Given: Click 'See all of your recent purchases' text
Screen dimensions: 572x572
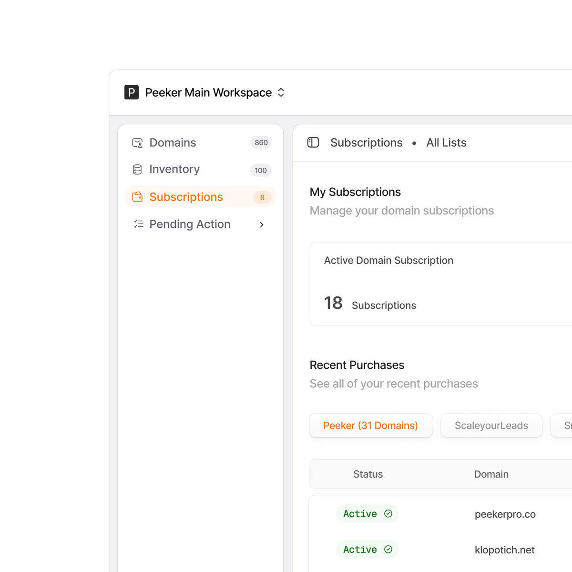Looking at the screenshot, I should pyautogui.click(x=394, y=383).
